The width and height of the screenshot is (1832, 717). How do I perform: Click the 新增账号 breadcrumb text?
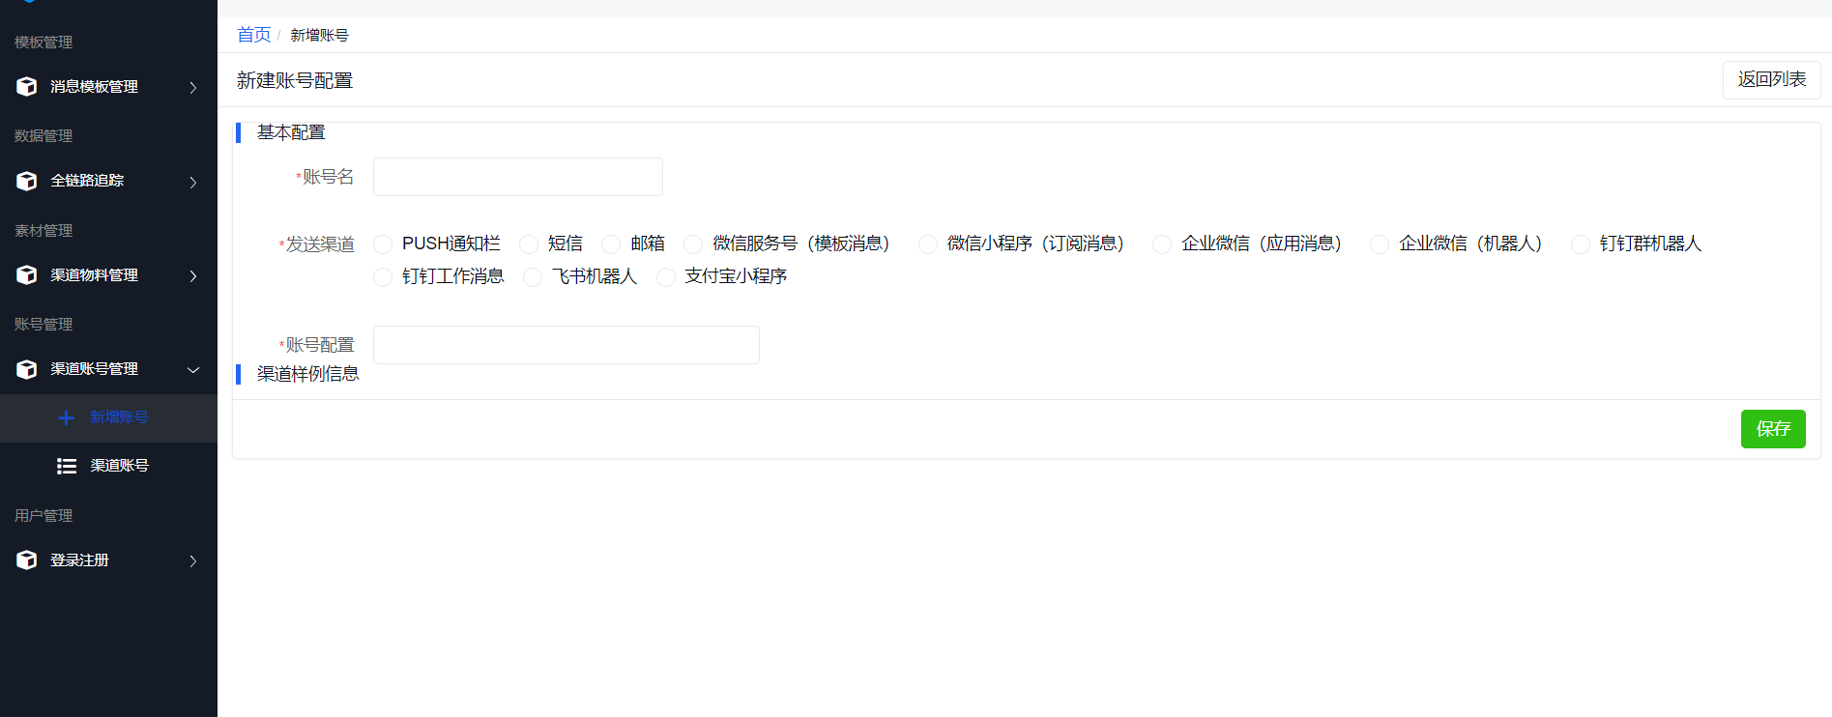click(x=319, y=35)
